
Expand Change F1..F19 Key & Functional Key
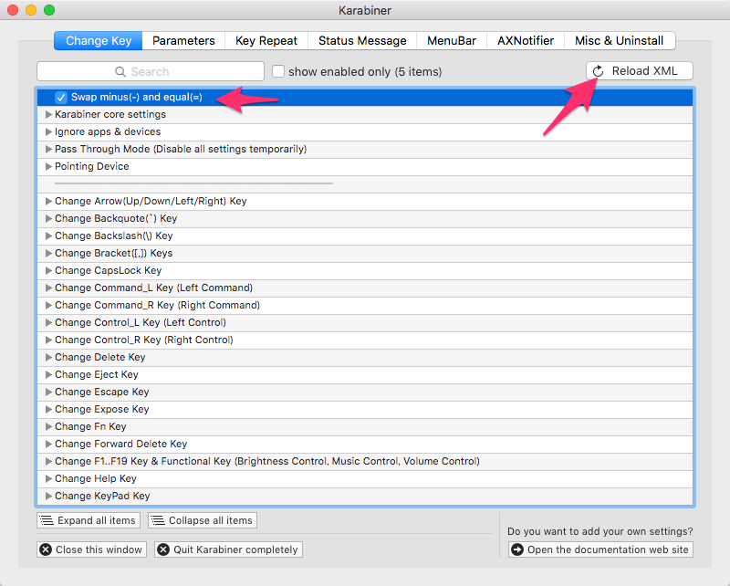click(x=48, y=461)
